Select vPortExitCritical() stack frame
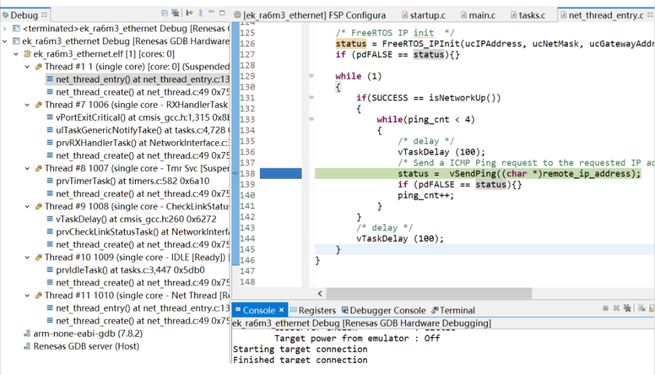The image size is (655, 375). coord(137,117)
